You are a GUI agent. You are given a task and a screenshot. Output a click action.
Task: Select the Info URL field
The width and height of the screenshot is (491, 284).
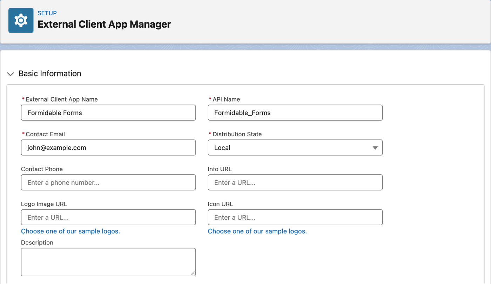click(x=295, y=182)
